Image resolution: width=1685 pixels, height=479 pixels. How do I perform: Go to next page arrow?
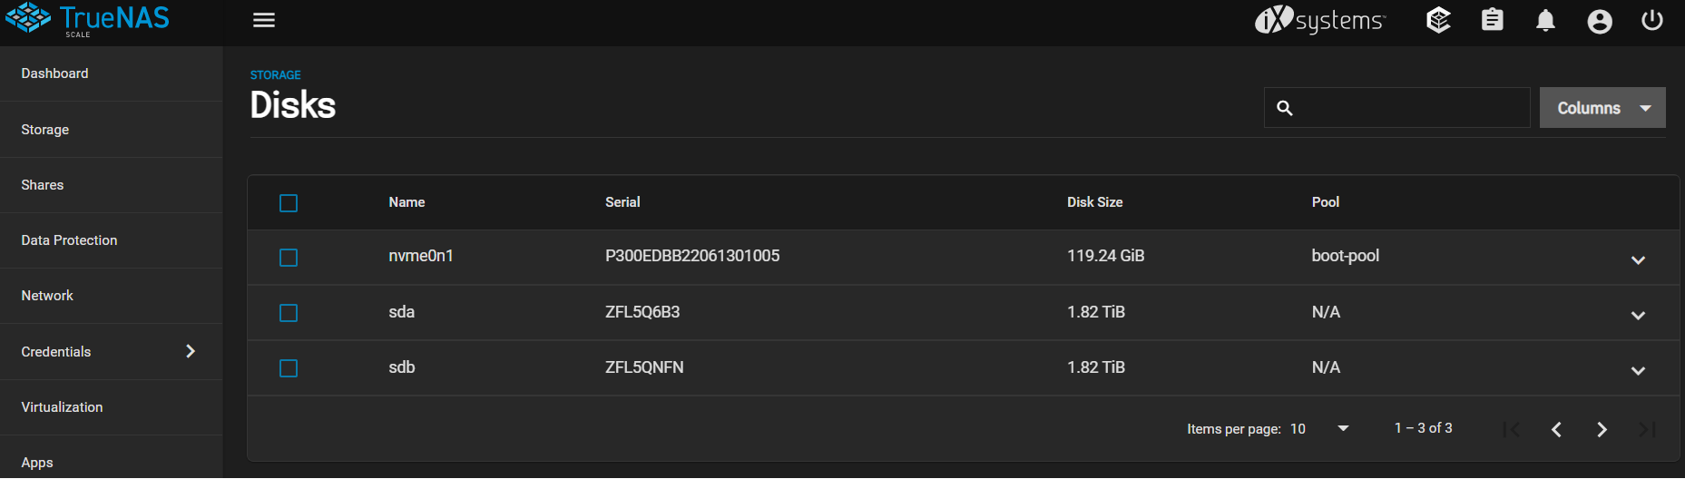pyautogui.click(x=1602, y=429)
